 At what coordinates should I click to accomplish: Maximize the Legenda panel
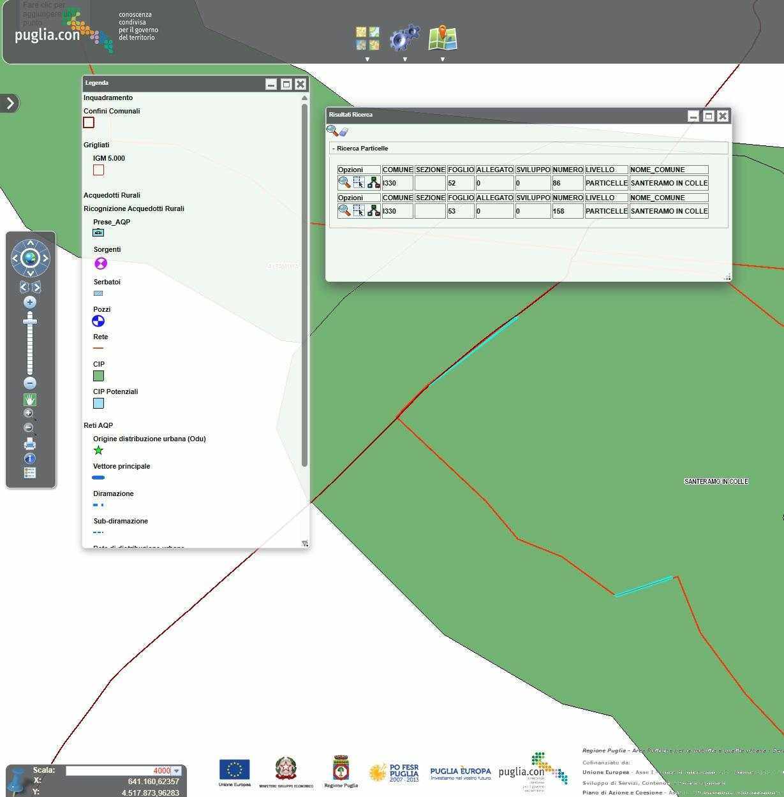[x=286, y=84]
